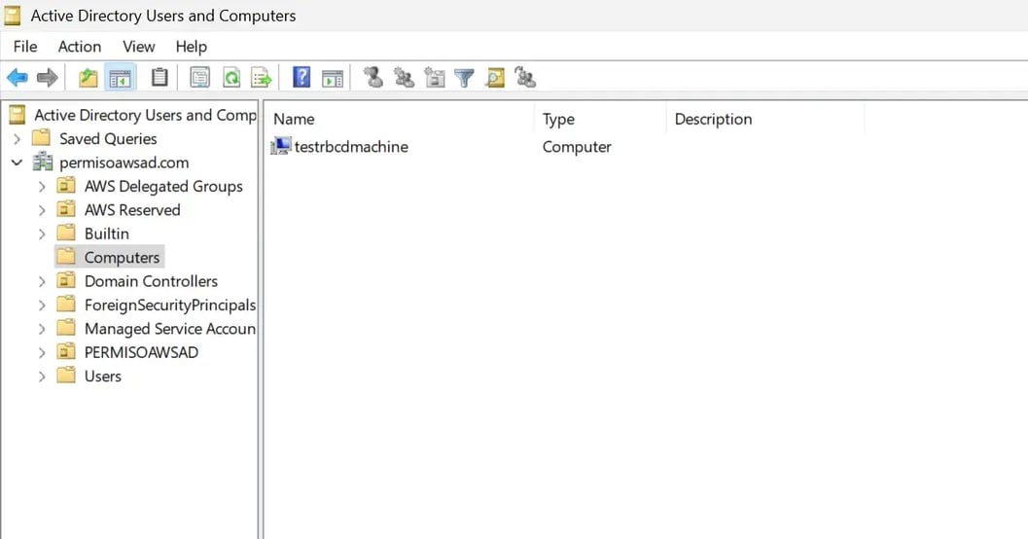1028x539 pixels.
Task: Click the Export List toolbar icon
Action: [x=262, y=78]
